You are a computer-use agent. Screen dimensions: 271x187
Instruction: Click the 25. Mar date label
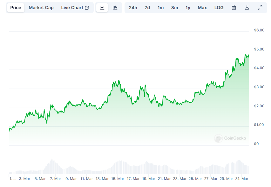point(195,179)
